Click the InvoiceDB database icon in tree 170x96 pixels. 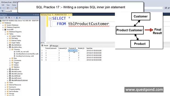[5, 30]
